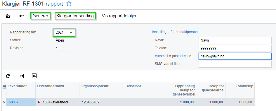Open Beløp for tjeneste/arbeid link 1 000,00
276x111 pixels.
[216, 102]
